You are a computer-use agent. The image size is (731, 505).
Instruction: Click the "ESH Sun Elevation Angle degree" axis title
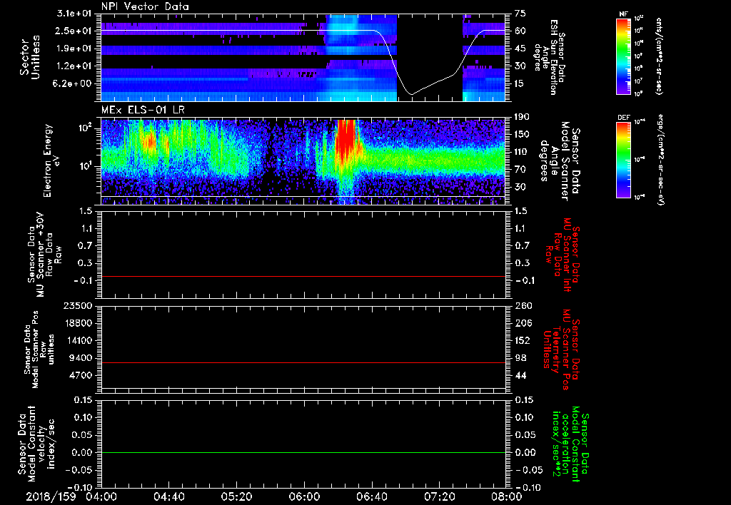tap(550, 57)
